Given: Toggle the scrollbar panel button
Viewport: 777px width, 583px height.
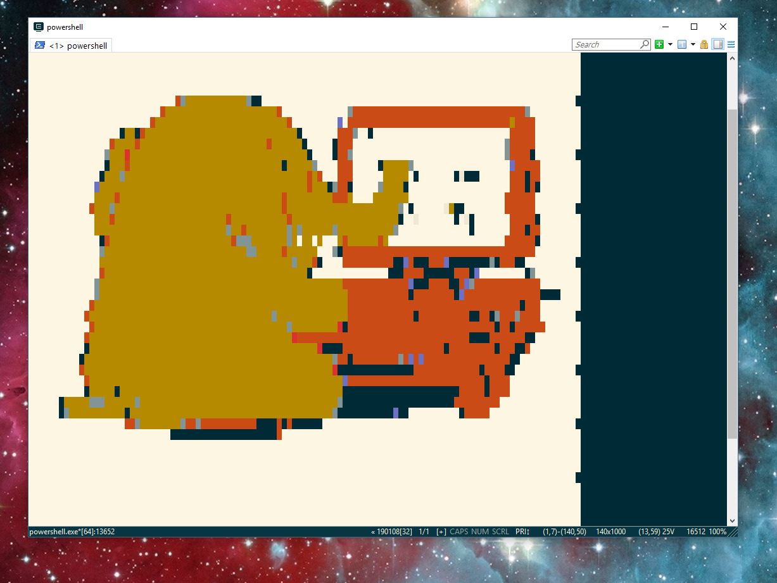Looking at the screenshot, I should click(717, 44).
